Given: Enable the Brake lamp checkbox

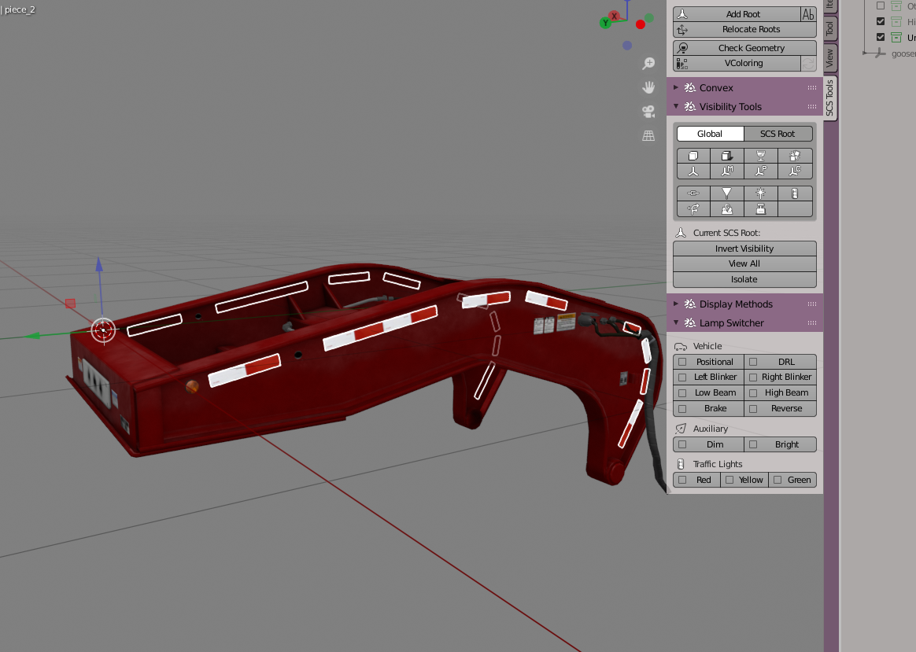Looking at the screenshot, I should tap(681, 408).
